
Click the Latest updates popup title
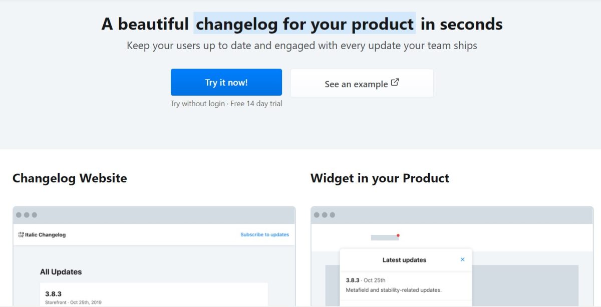[404, 260]
